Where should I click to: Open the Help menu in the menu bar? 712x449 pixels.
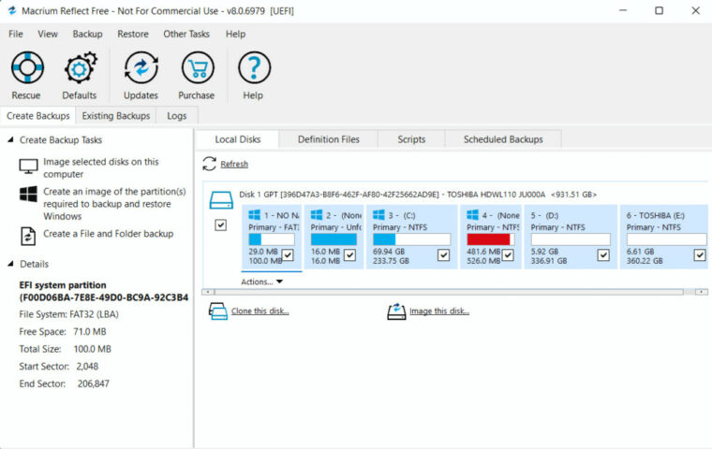pos(236,34)
